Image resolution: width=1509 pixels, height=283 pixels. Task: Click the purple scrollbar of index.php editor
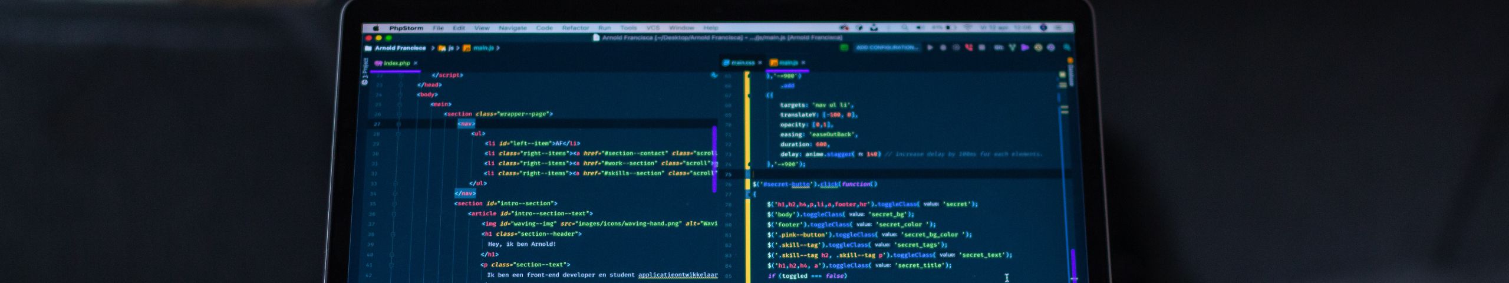coord(714,159)
